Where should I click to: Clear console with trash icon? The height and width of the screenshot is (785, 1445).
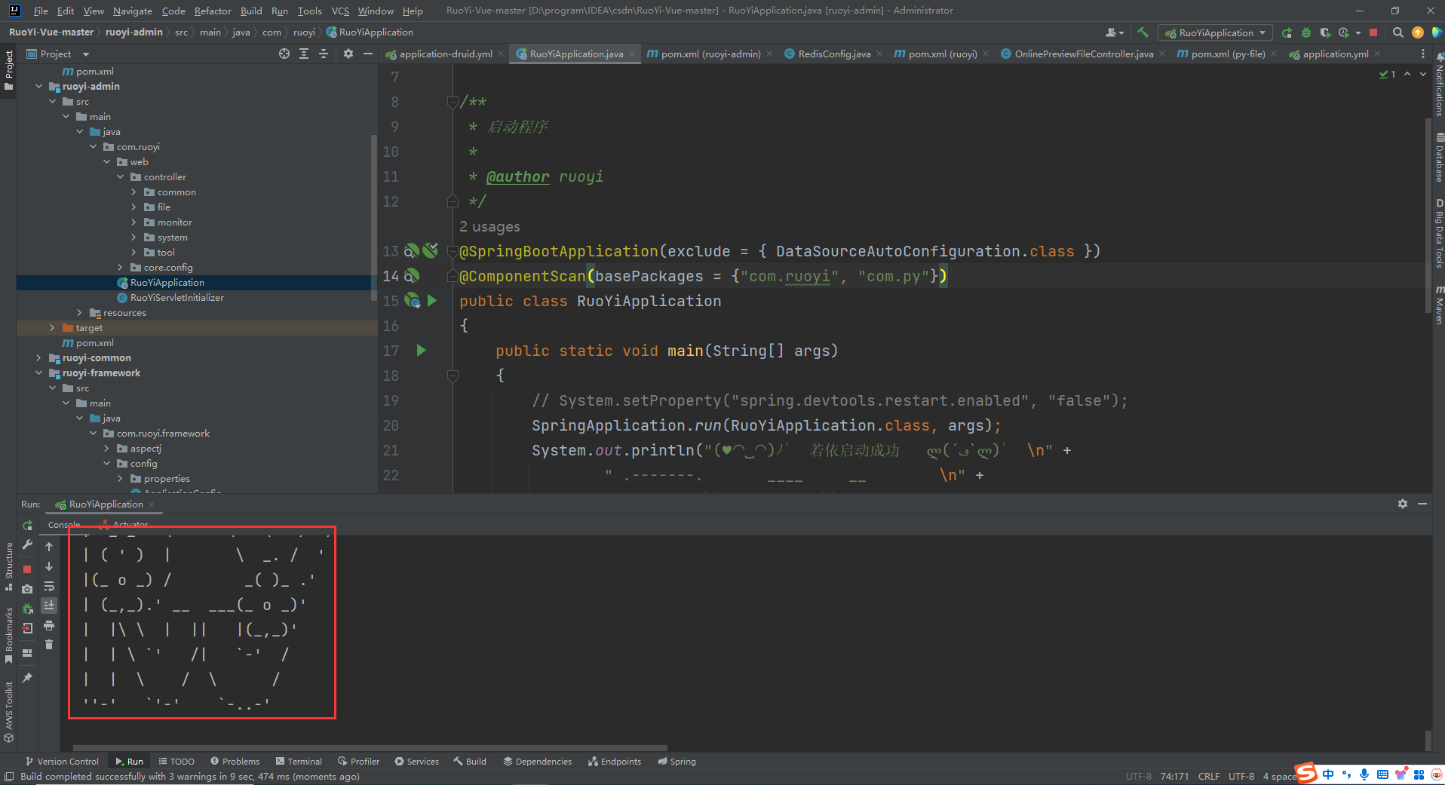49,644
